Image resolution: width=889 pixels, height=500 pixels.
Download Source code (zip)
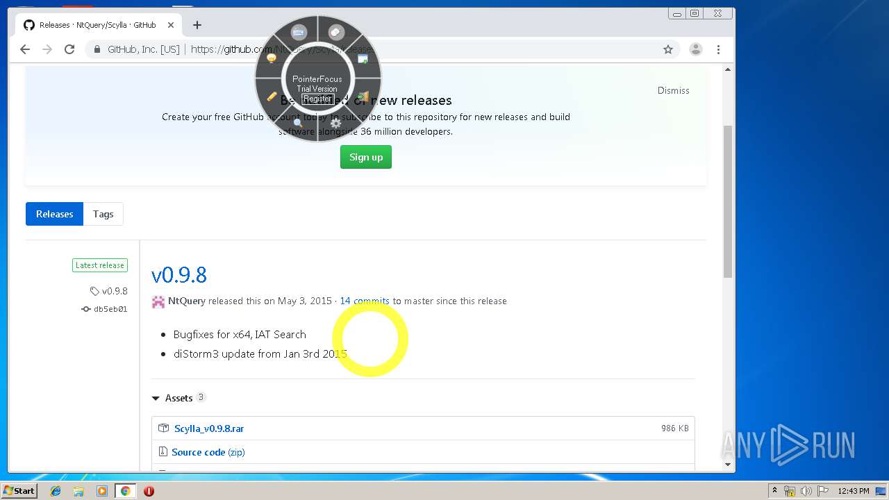(208, 452)
